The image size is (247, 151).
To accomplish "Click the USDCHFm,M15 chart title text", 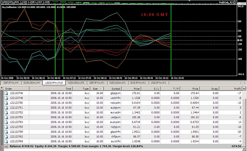I will [26, 2].
